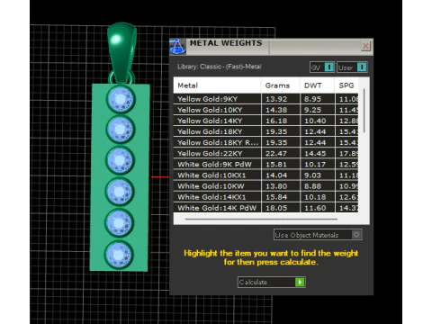Select the White Gold:10KX1 row
The width and height of the screenshot is (432, 324).
(265, 175)
